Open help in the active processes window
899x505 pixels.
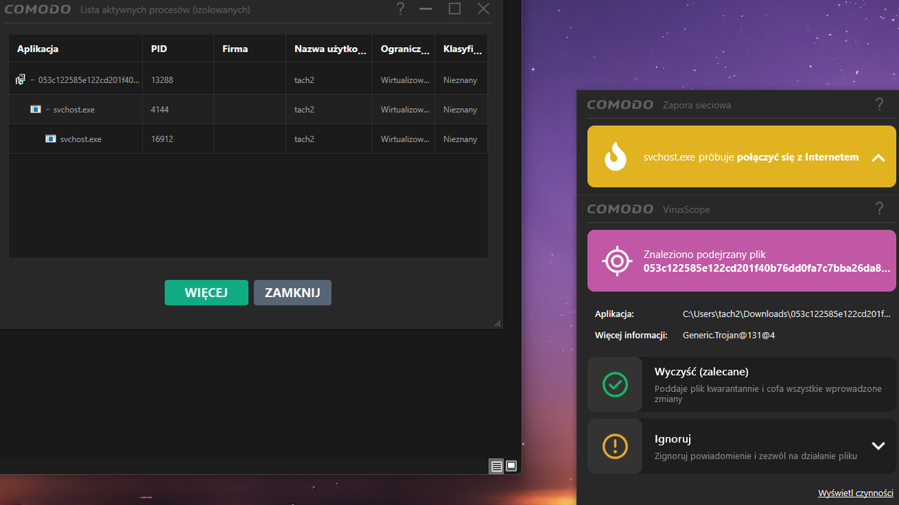point(400,9)
